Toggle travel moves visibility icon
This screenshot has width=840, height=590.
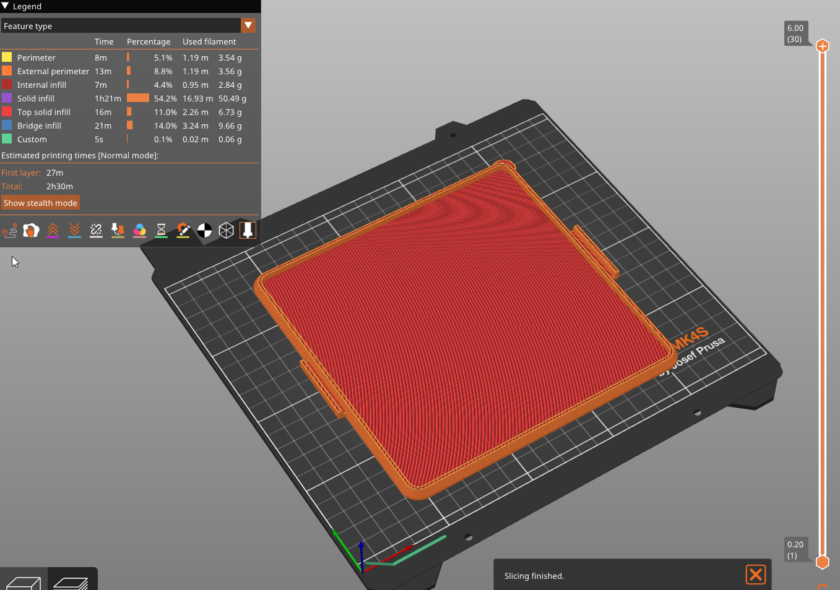click(9, 231)
